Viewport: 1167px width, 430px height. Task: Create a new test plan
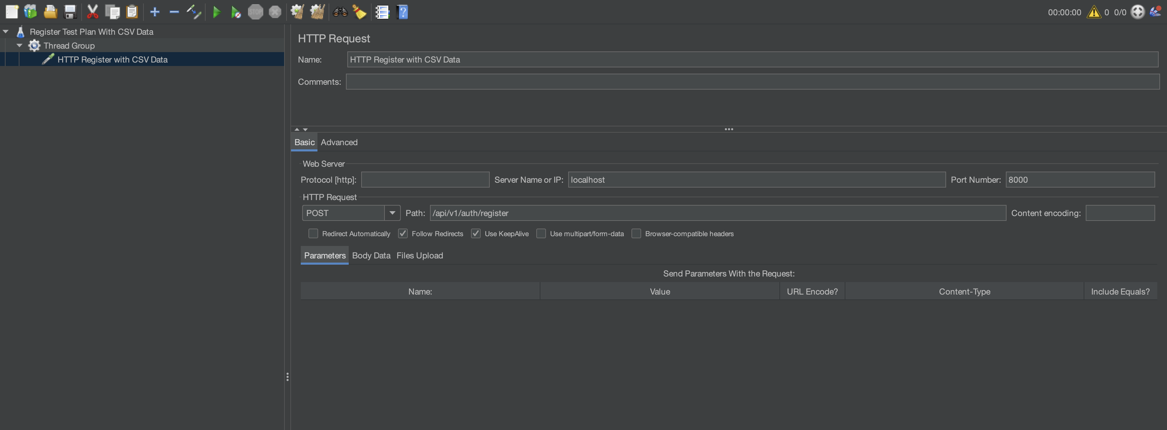[x=12, y=12]
